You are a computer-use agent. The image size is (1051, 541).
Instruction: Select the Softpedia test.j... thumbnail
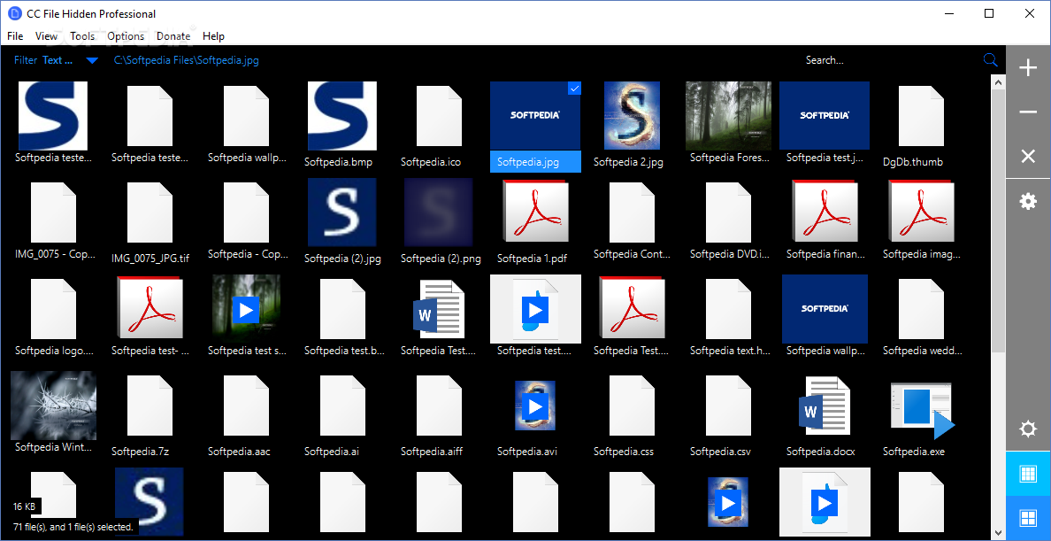coord(825,115)
